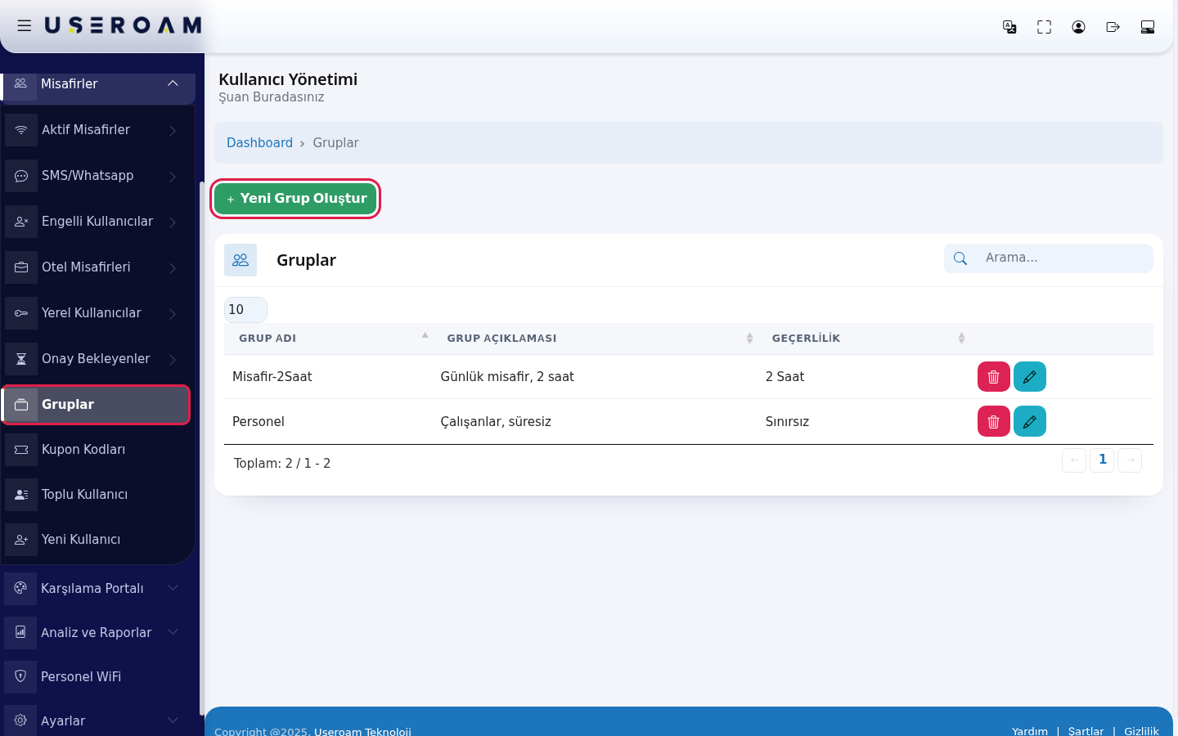Delete the Personel group
1178x736 pixels.
point(993,421)
